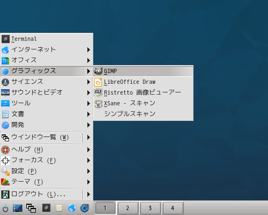Open テーマ (T) menu entry

coord(47,182)
